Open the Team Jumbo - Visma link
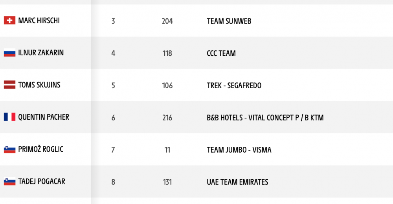This screenshot has width=393, height=204. click(x=239, y=150)
